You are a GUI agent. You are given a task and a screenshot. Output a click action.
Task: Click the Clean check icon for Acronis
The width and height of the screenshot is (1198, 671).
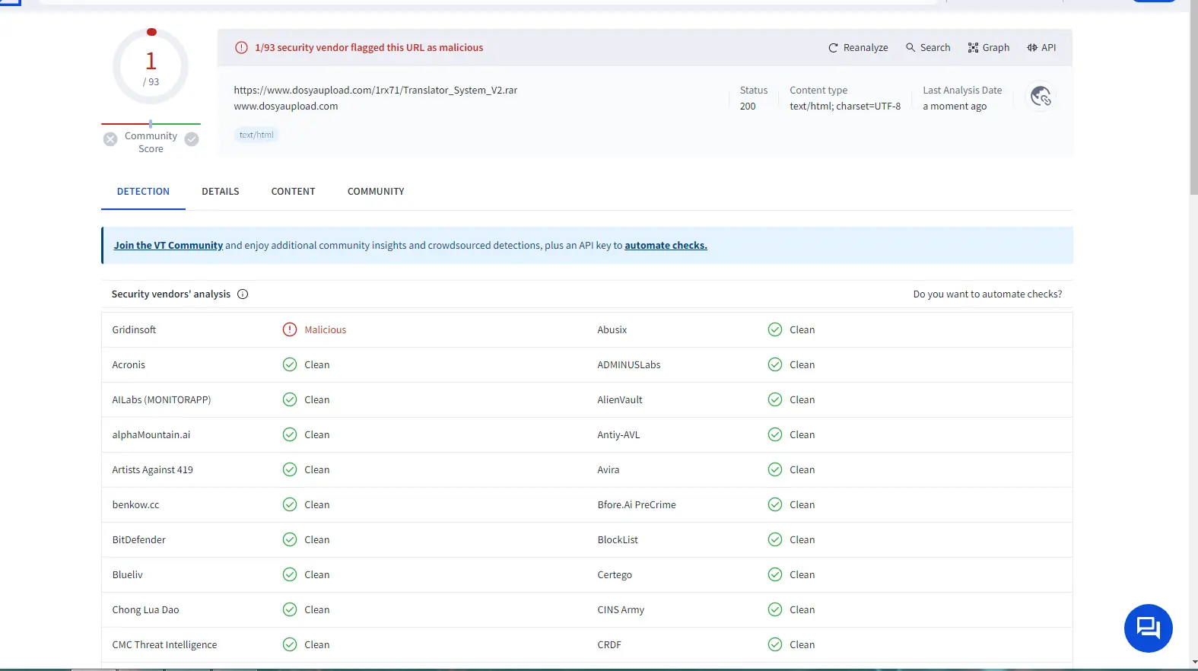click(x=290, y=364)
